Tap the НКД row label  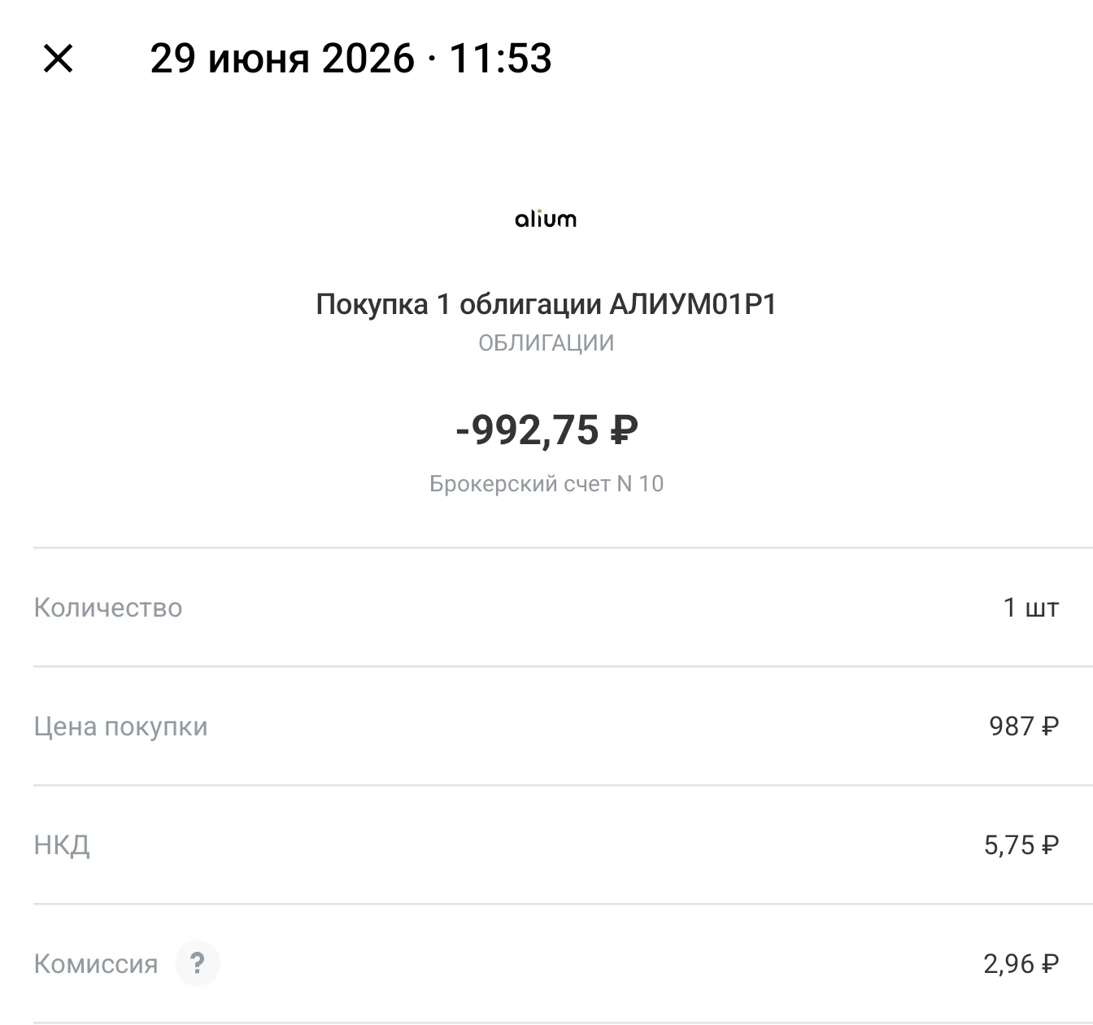click(62, 845)
